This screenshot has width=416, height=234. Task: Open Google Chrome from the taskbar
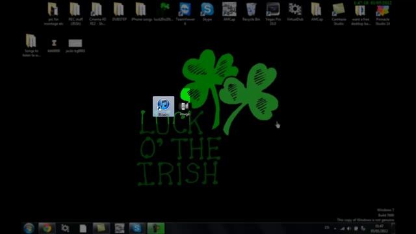[47, 228]
